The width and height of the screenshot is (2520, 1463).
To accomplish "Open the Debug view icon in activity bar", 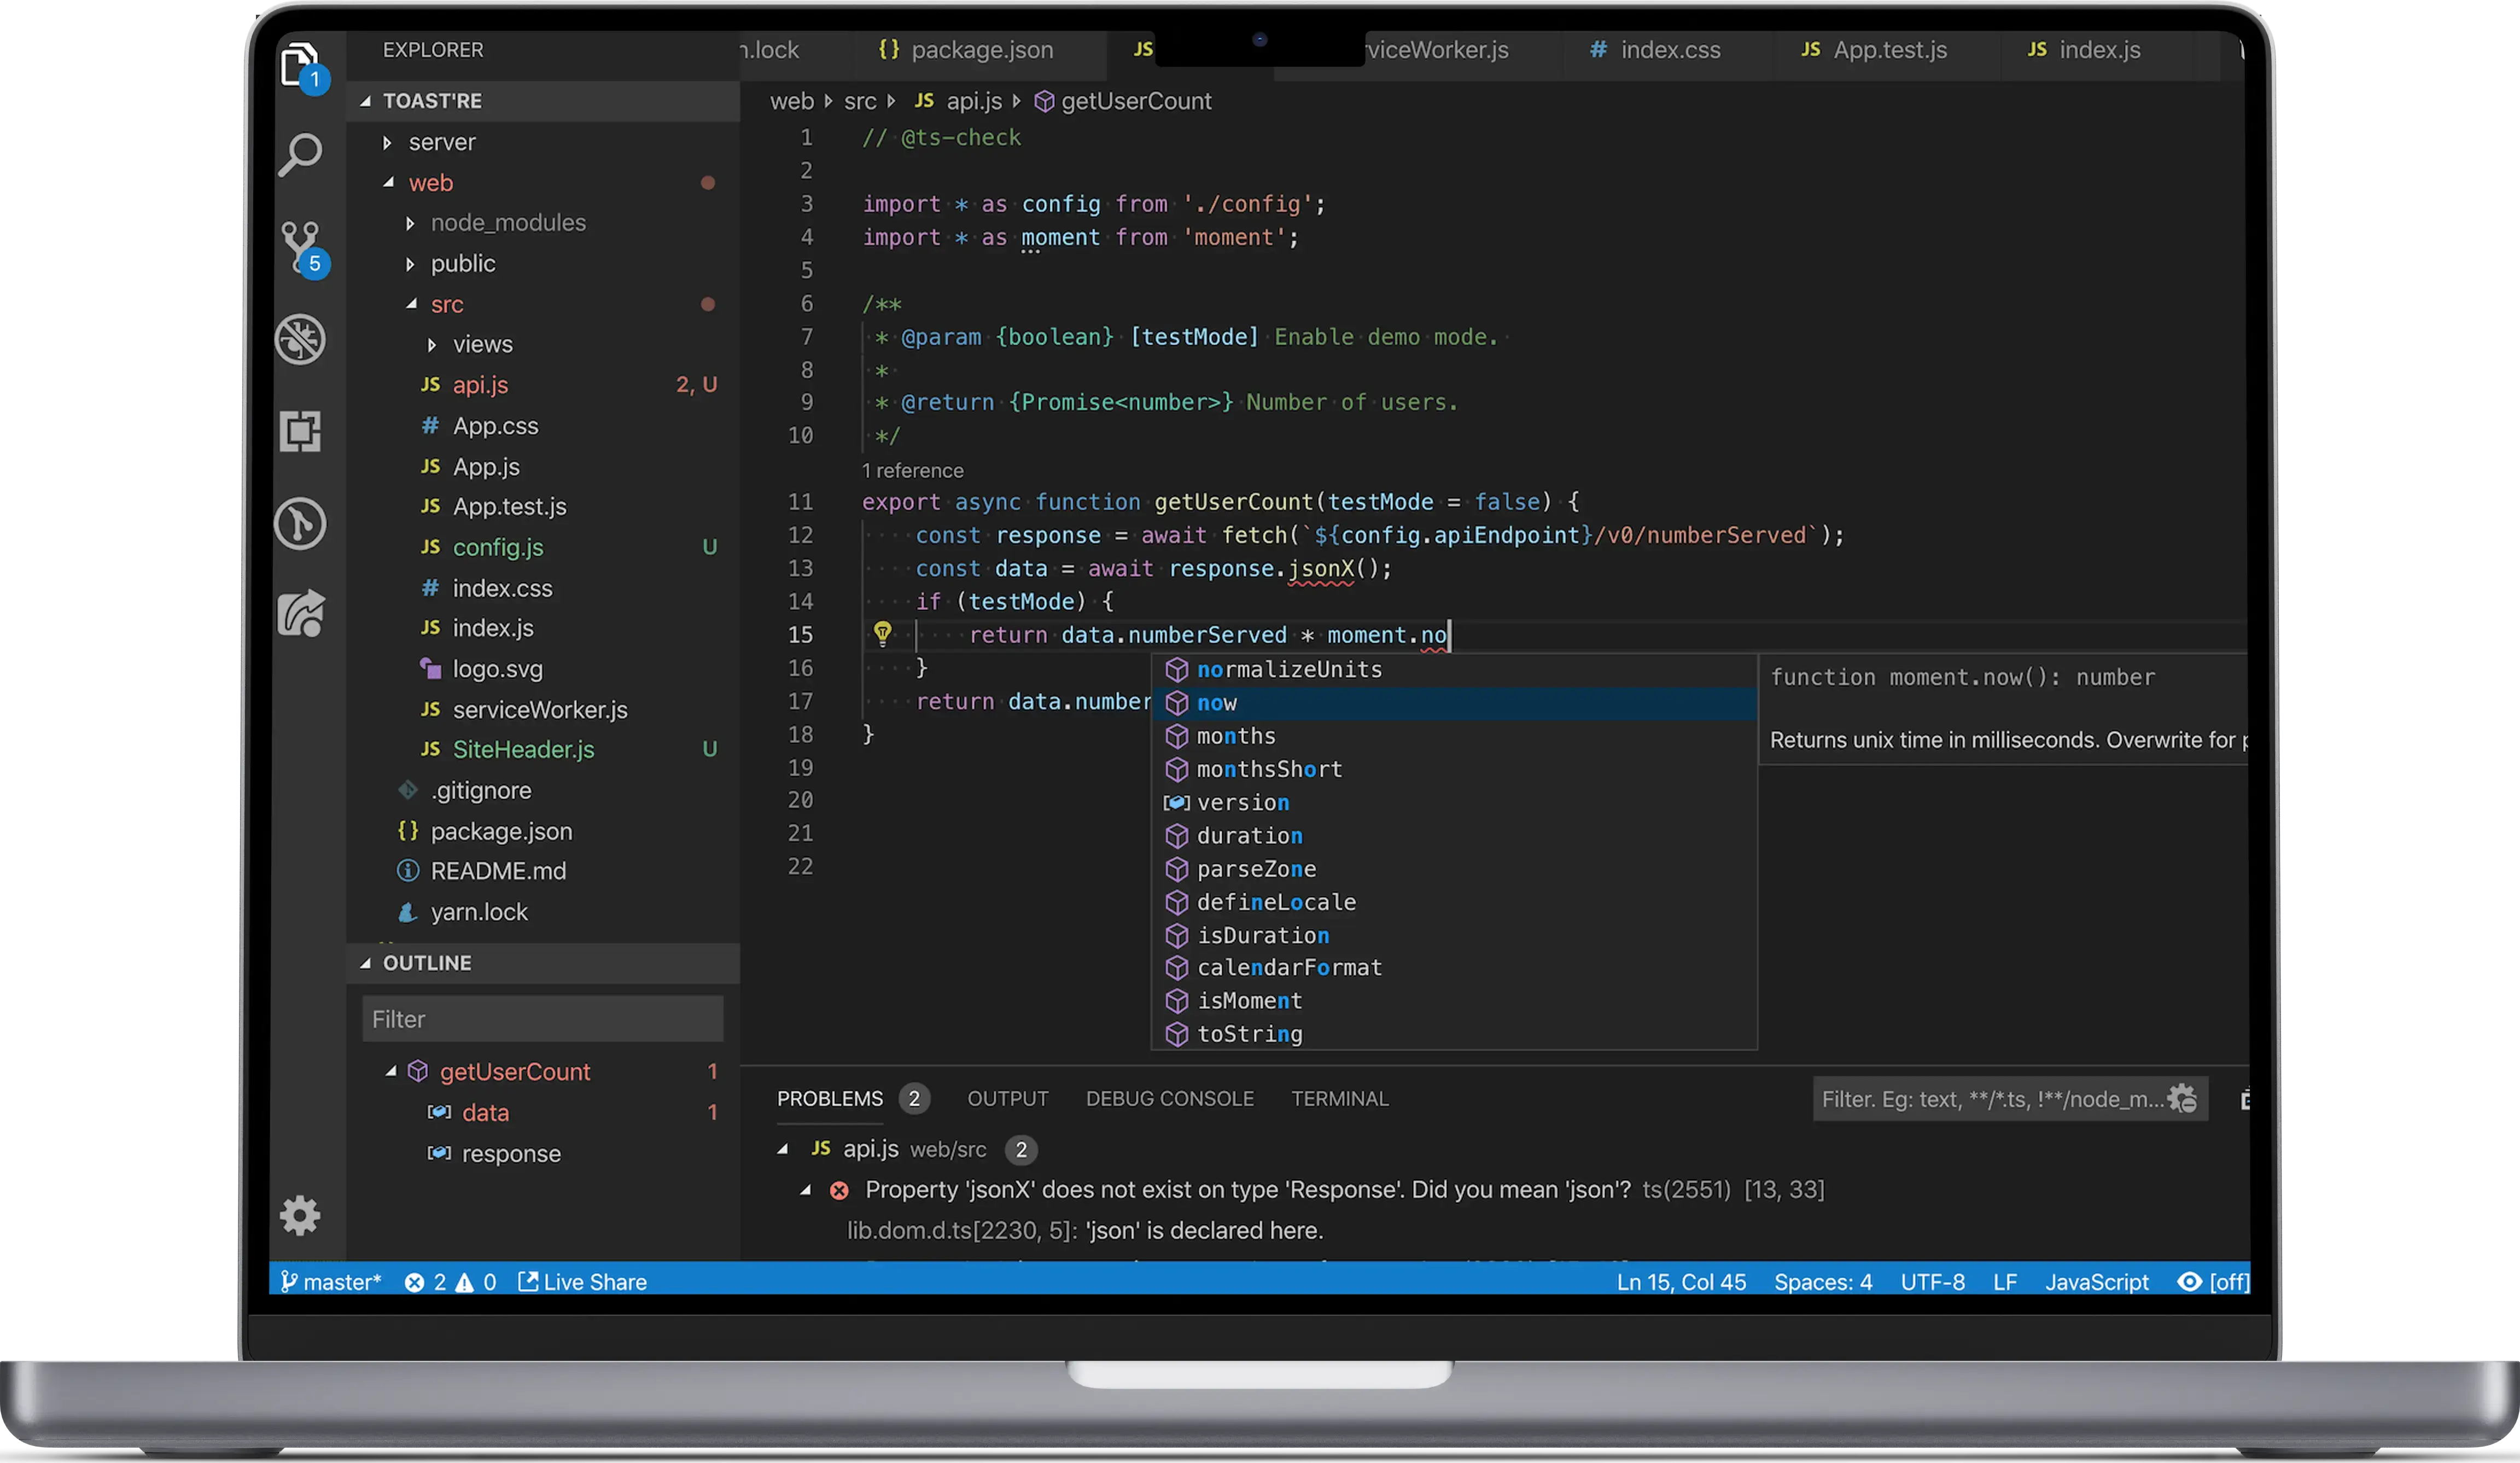I will point(300,339).
